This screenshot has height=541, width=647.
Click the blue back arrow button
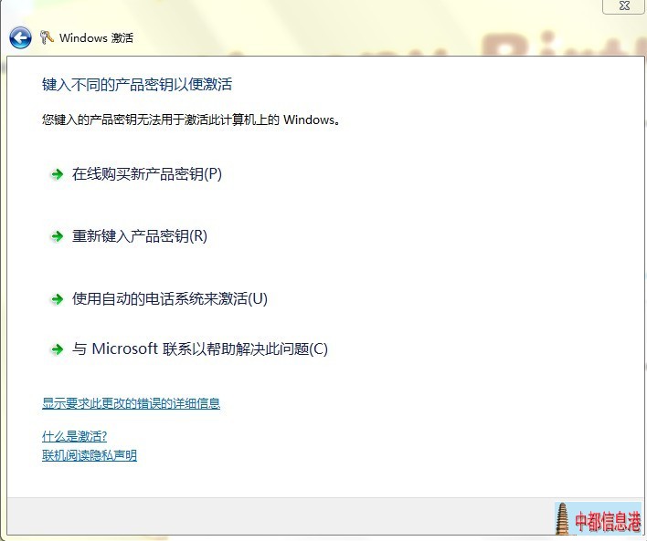[20, 37]
